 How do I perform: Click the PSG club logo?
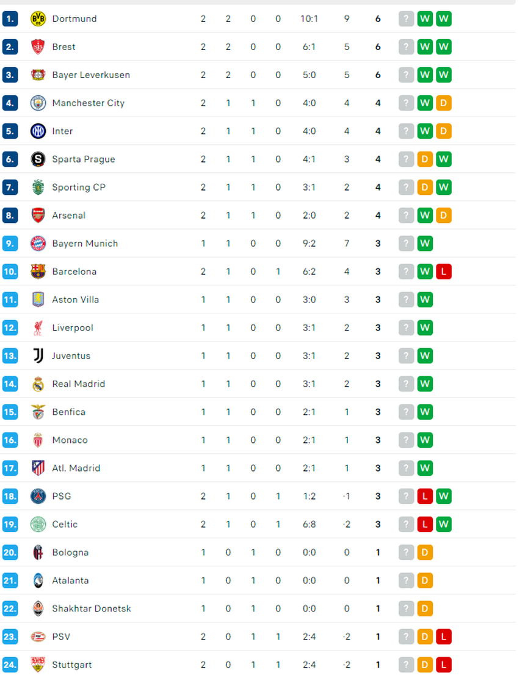(38, 496)
